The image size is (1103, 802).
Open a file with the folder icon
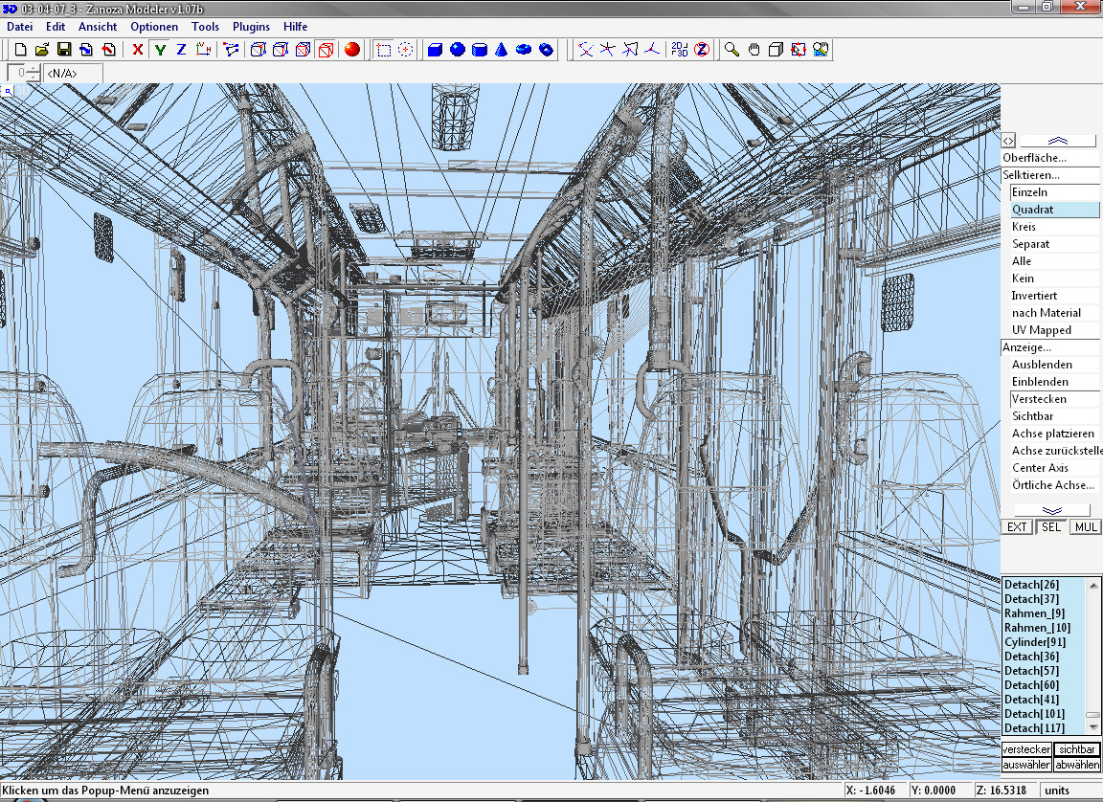pyautogui.click(x=42, y=49)
